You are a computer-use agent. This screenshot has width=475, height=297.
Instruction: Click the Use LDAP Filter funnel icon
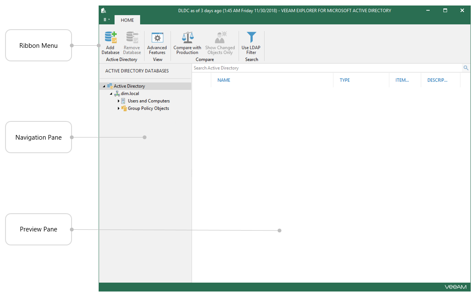(x=251, y=38)
